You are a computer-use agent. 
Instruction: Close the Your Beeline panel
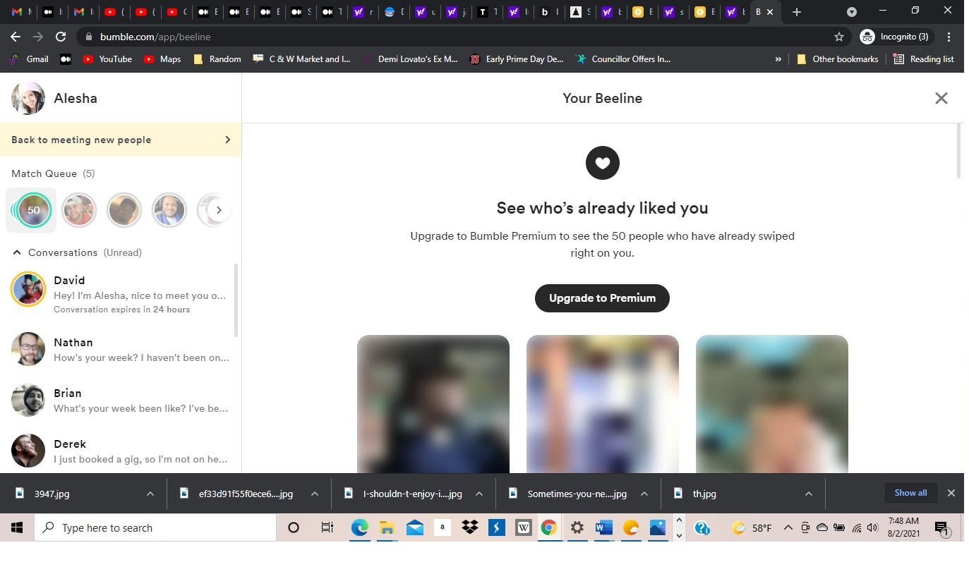[941, 98]
